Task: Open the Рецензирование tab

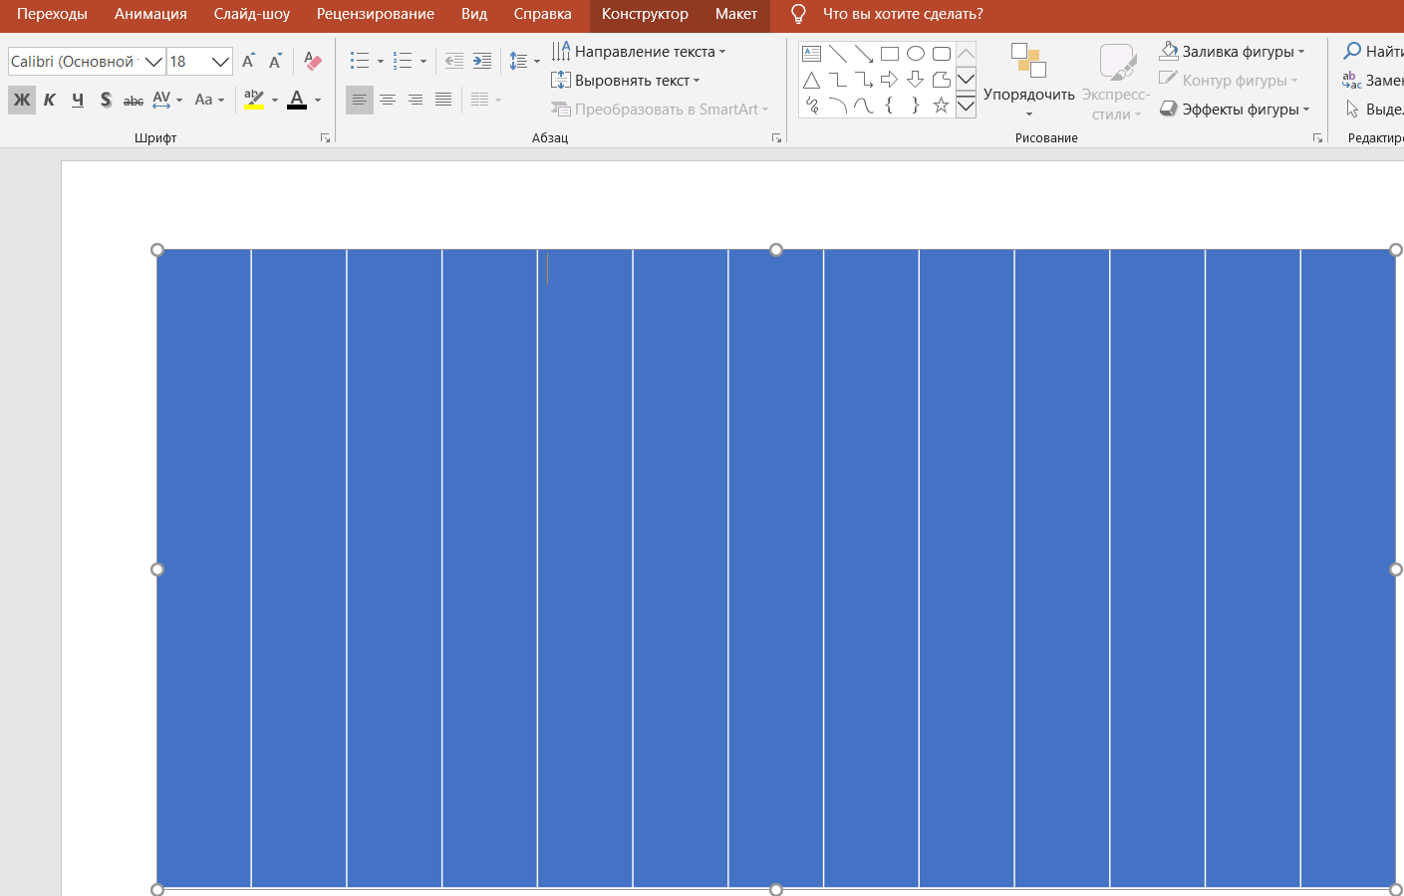Action: (376, 14)
